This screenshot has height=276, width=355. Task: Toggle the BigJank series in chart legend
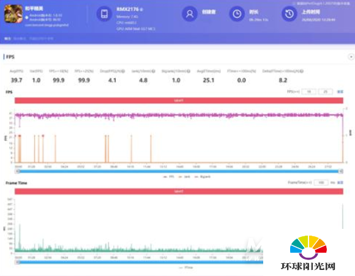(203, 177)
